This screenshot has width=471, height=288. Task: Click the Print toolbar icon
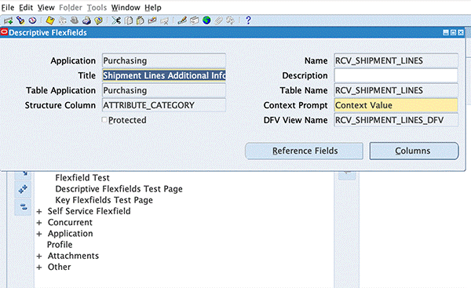[x=86, y=20]
